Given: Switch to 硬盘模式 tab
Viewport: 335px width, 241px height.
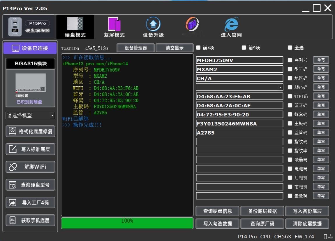Looking at the screenshot, I should point(75,27).
